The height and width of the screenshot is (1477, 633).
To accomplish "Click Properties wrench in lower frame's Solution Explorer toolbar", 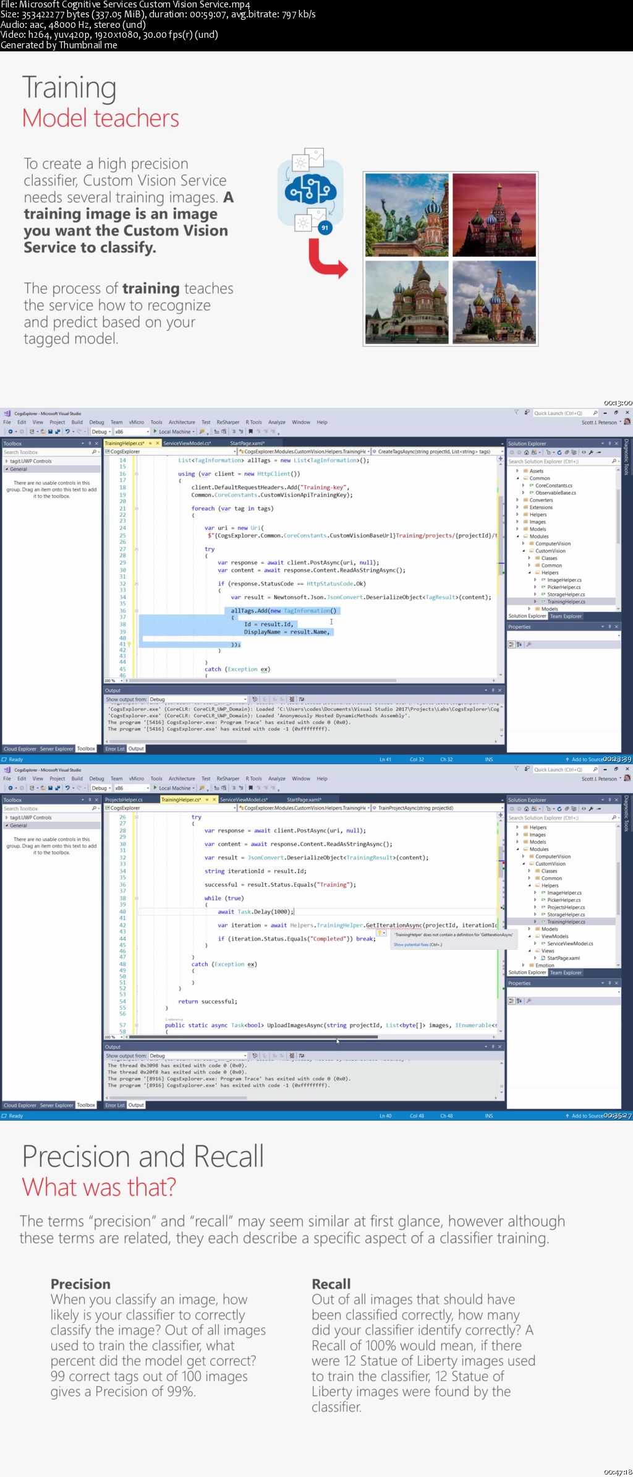I will tap(591, 809).
